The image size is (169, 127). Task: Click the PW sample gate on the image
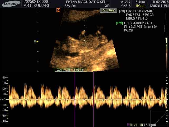tap(84, 43)
